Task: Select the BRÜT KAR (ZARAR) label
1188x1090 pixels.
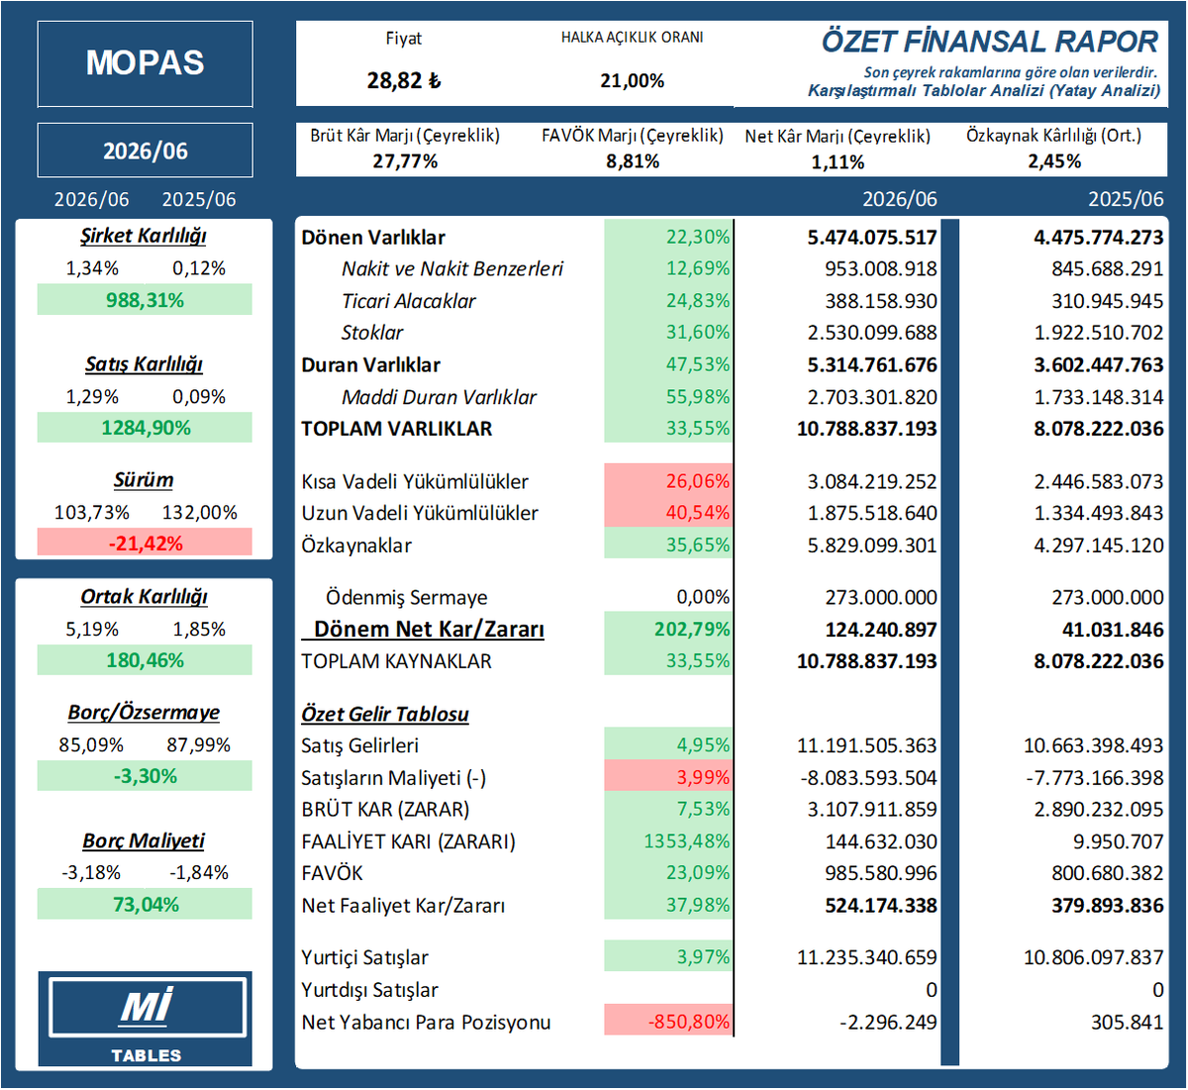Action: [385, 810]
